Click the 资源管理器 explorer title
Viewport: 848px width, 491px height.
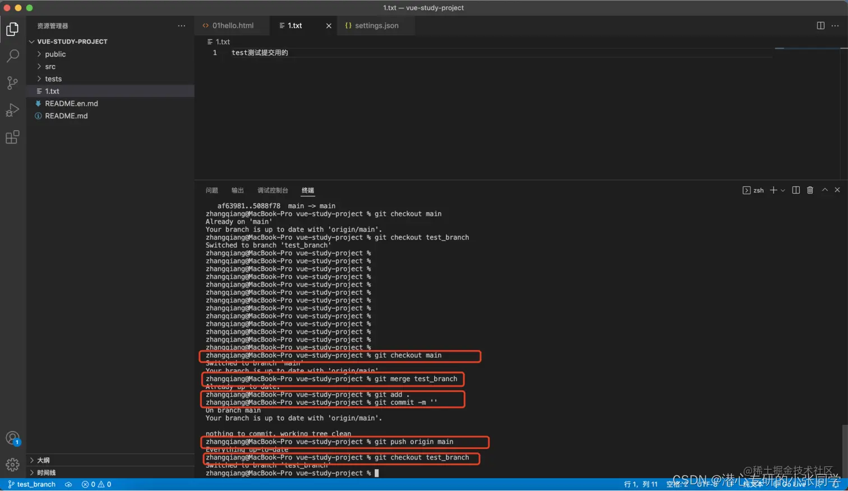(53, 26)
